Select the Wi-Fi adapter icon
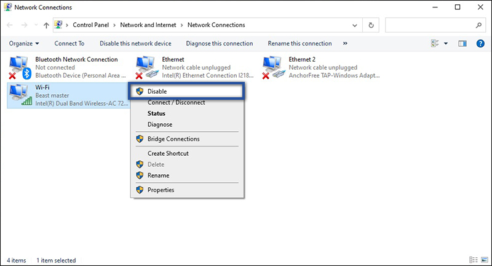This screenshot has width=492, height=266. click(x=20, y=95)
